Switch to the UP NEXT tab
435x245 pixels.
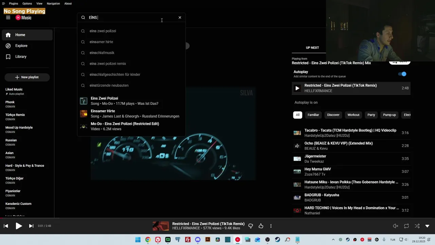click(x=312, y=48)
